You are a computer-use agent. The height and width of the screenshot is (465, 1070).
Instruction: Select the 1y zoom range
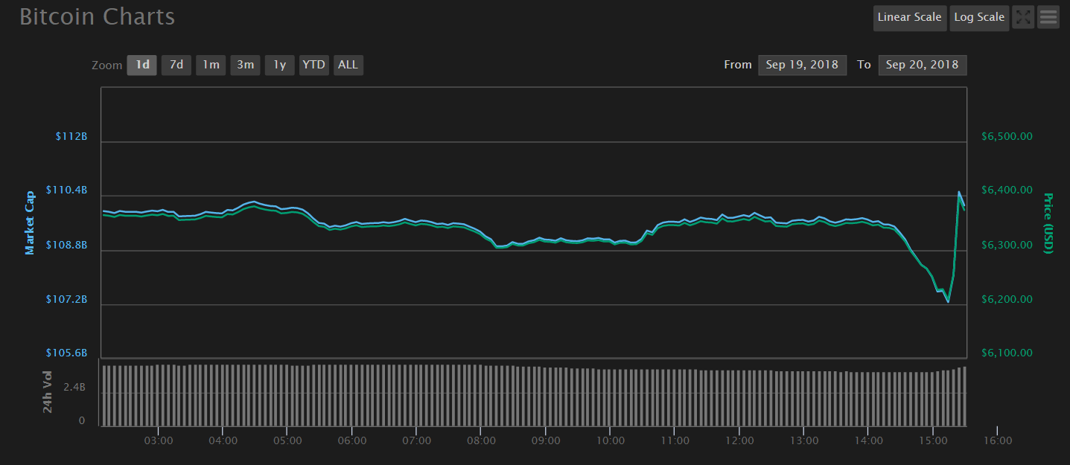click(279, 65)
